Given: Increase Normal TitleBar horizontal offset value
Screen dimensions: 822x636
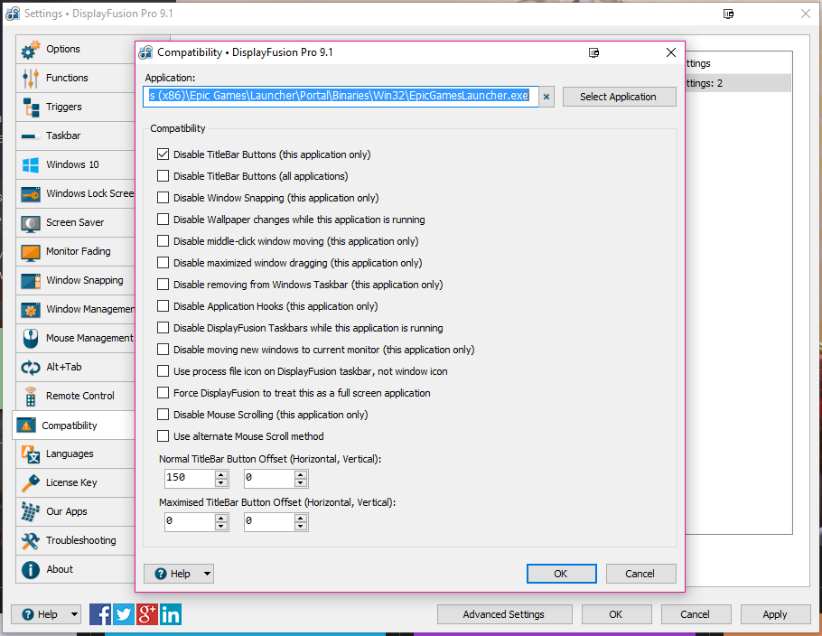Looking at the screenshot, I should 221,473.
